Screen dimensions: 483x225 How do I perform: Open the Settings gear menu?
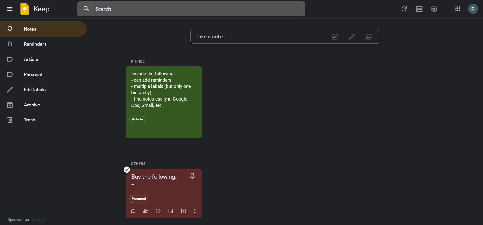tap(434, 9)
